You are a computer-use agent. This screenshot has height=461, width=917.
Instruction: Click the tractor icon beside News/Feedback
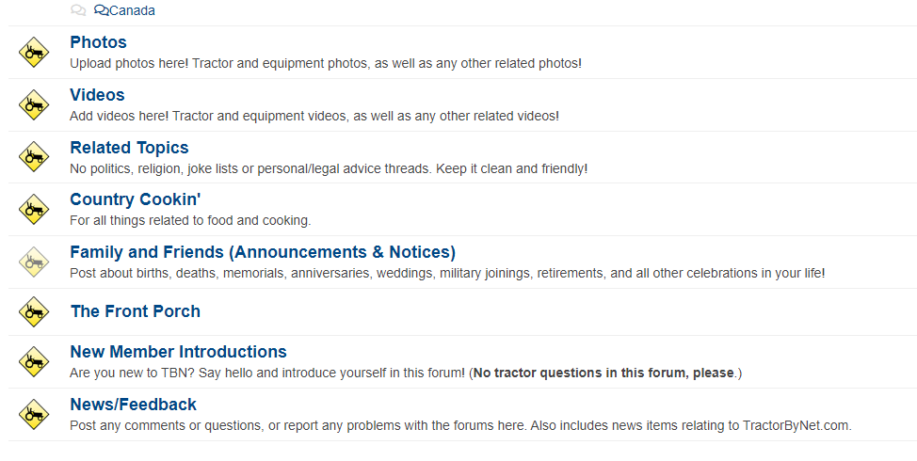34,414
